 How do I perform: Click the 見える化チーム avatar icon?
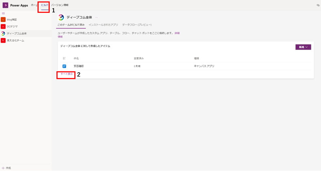click(x=3, y=40)
